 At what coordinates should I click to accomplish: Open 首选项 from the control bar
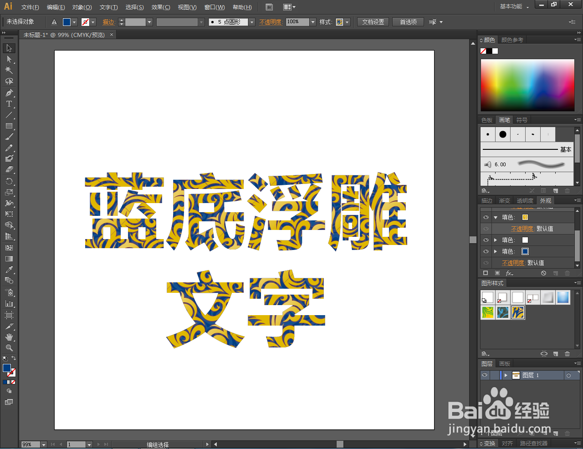coord(408,21)
